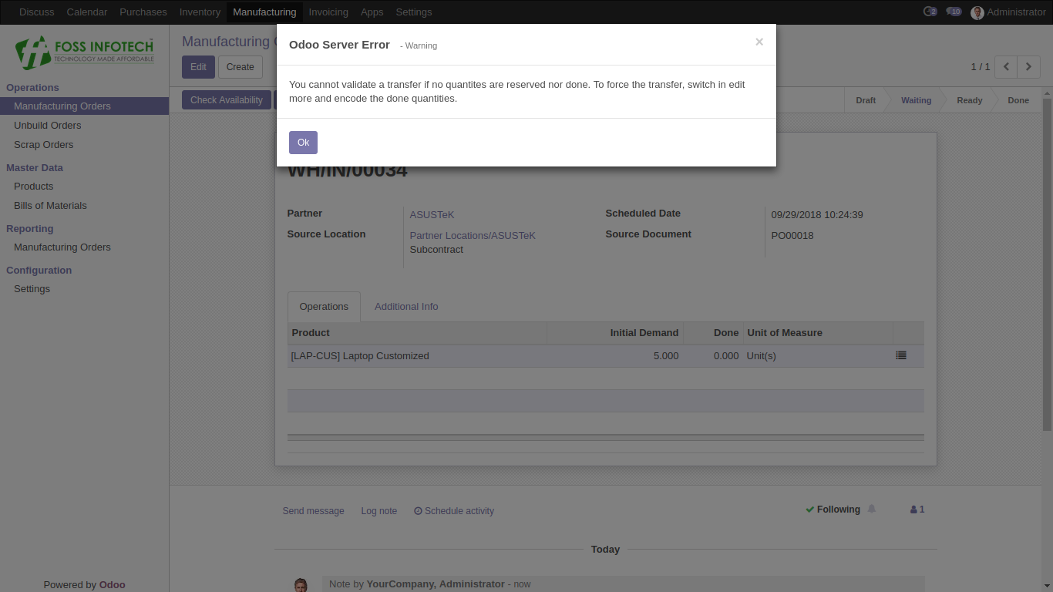Switch to the Additional Info tab
This screenshot has height=592, width=1053.
tap(406, 307)
